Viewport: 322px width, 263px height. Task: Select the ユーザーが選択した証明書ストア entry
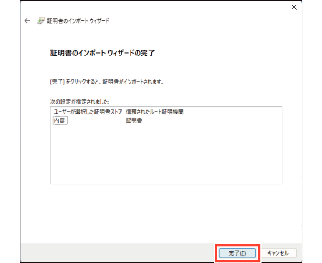[88, 112]
